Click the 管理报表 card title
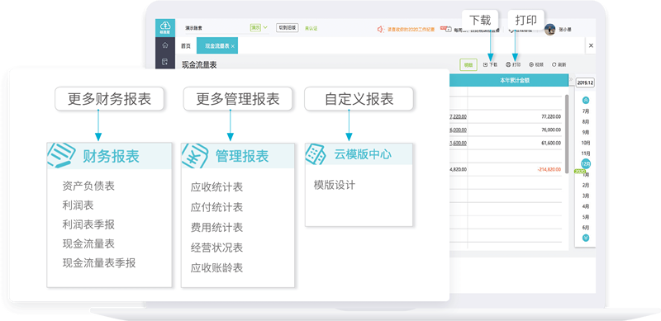Screen dimensions: 661x321 [242, 156]
